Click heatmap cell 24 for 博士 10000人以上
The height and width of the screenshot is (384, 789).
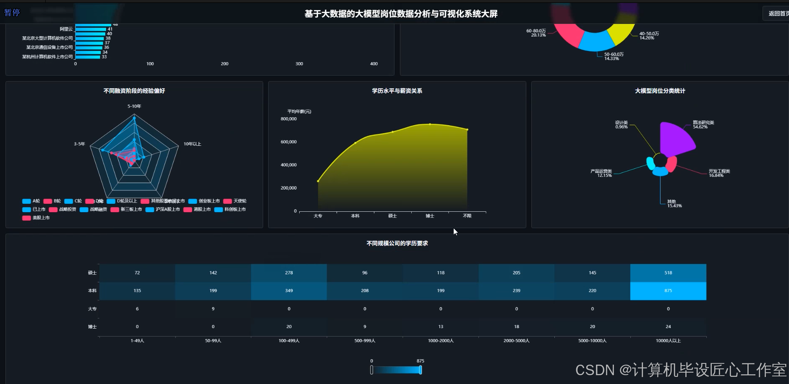click(x=668, y=327)
